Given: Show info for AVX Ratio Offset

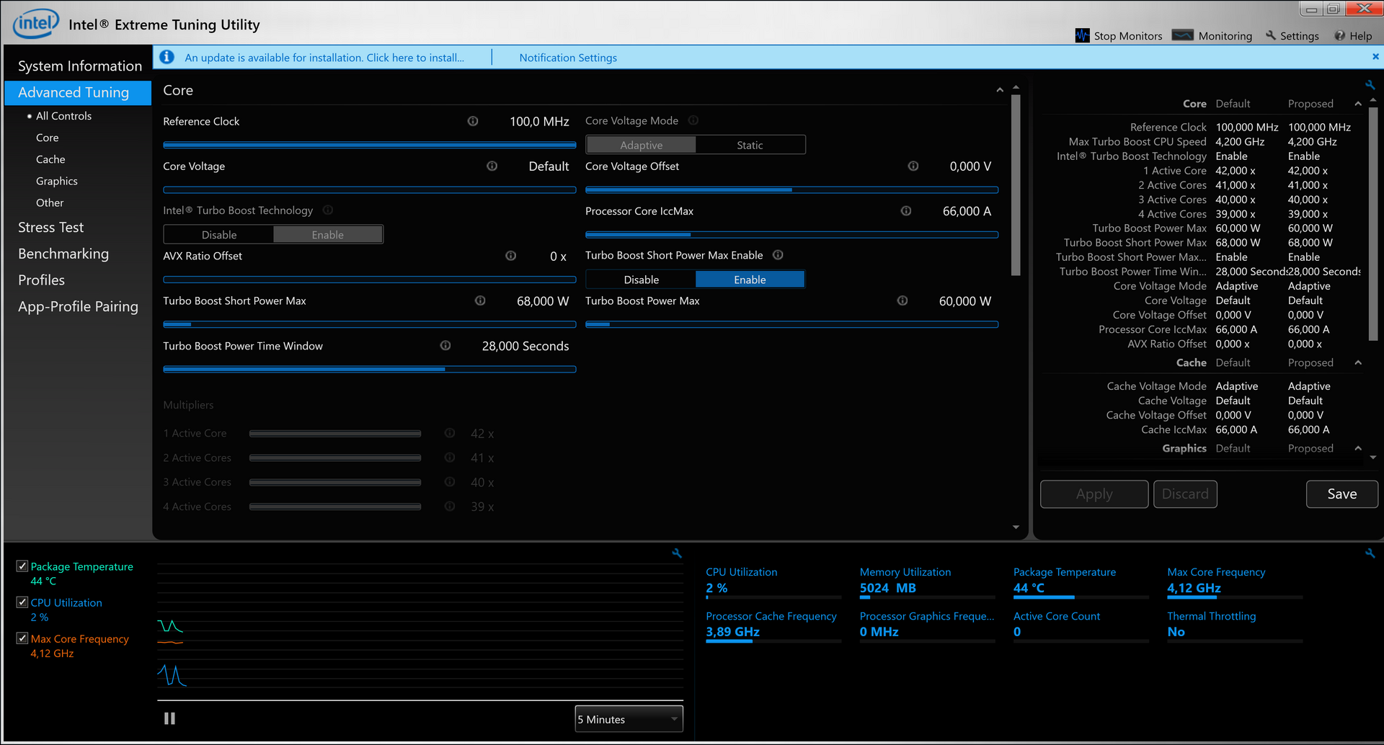Looking at the screenshot, I should [511, 256].
